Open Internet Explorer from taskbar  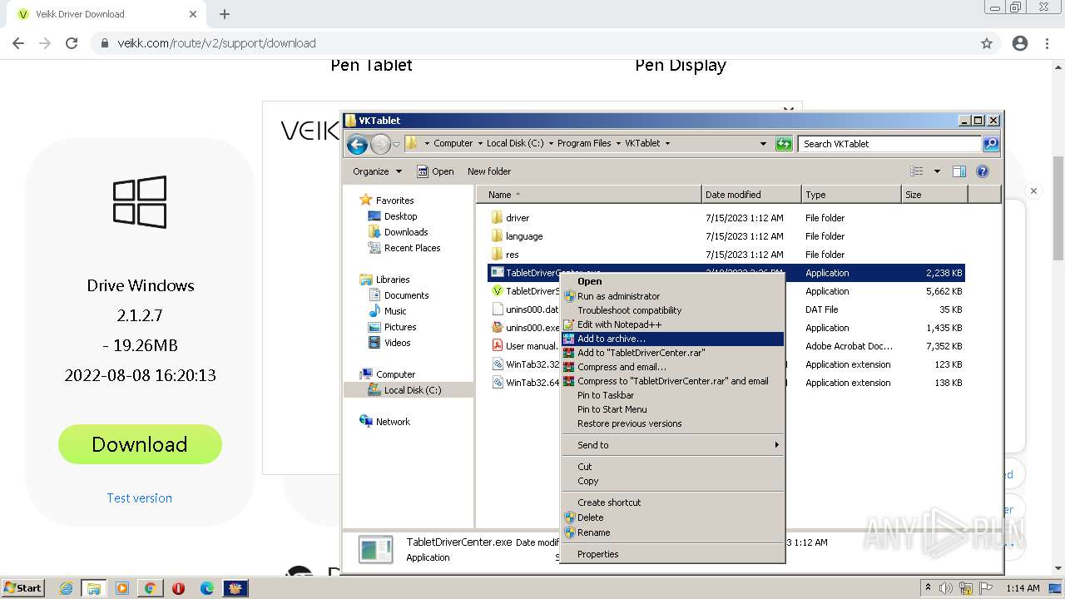[66, 588]
